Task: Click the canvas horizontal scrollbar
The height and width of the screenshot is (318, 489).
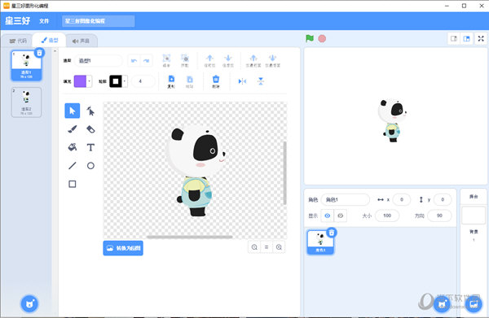Action: [190, 237]
